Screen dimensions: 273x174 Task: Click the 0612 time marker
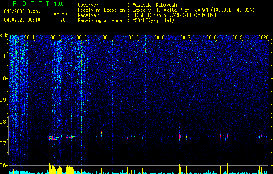pos(56,37)
